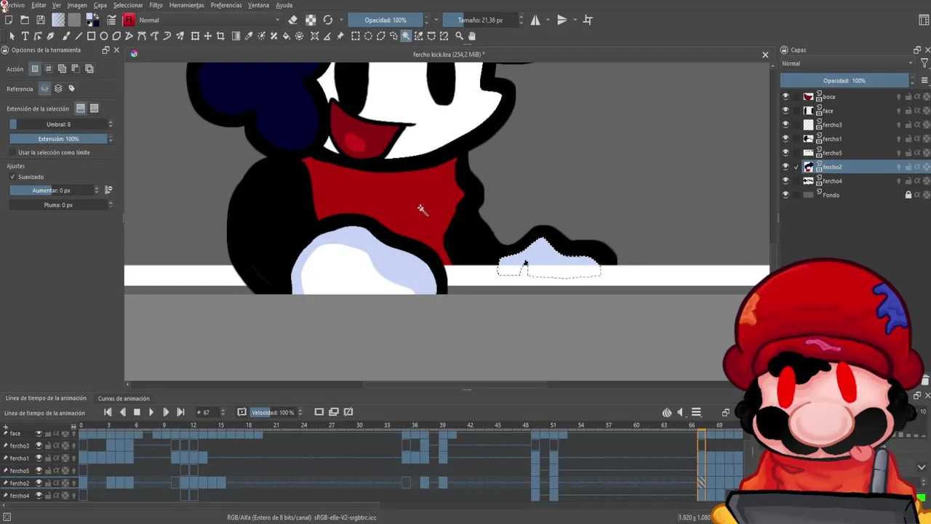The height and width of the screenshot is (524, 931).
Task: Open the layer filter funnel menu
Action: tap(924, 63)
